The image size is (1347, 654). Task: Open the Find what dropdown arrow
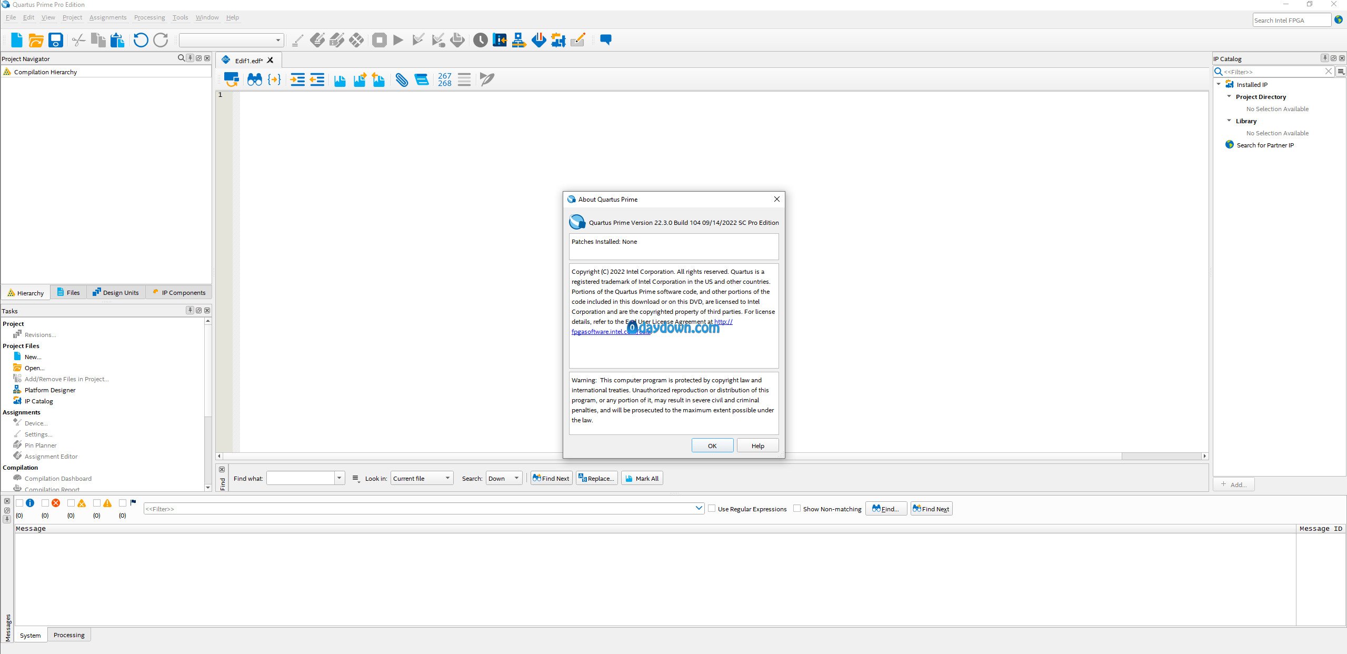click(x=340, y=478)
